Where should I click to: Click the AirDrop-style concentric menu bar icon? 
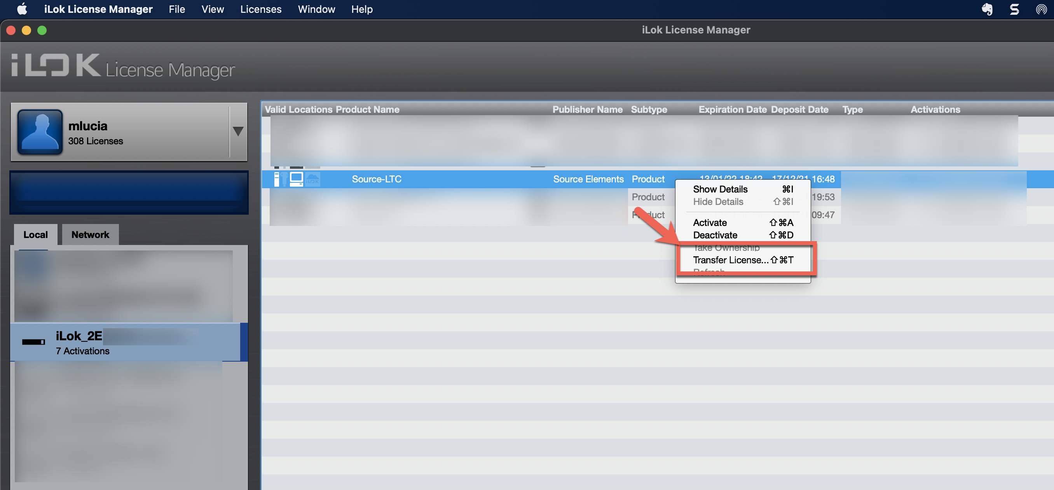(x=1041, y=9)
